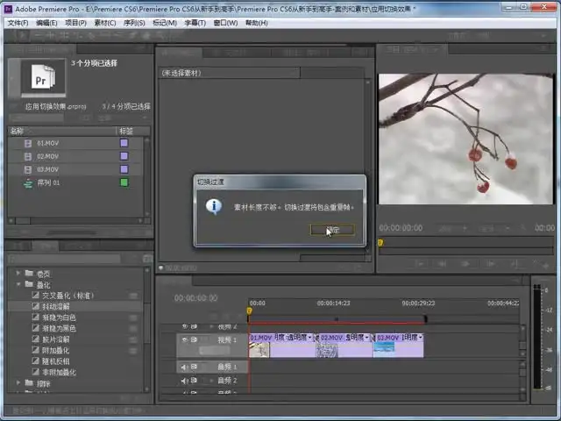Click the information icon in the dialog
Image resolution: width=561 pixels, height=421 pixels.
(x=213, y=207)
